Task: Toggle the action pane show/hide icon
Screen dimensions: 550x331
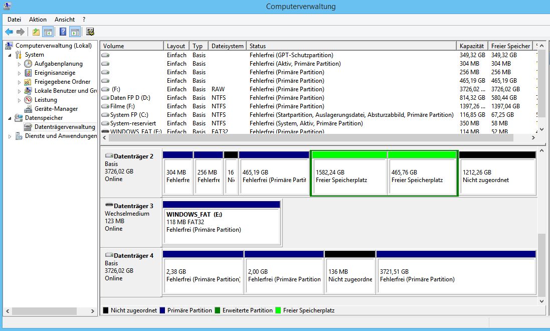Action: [x=75, y=32]
